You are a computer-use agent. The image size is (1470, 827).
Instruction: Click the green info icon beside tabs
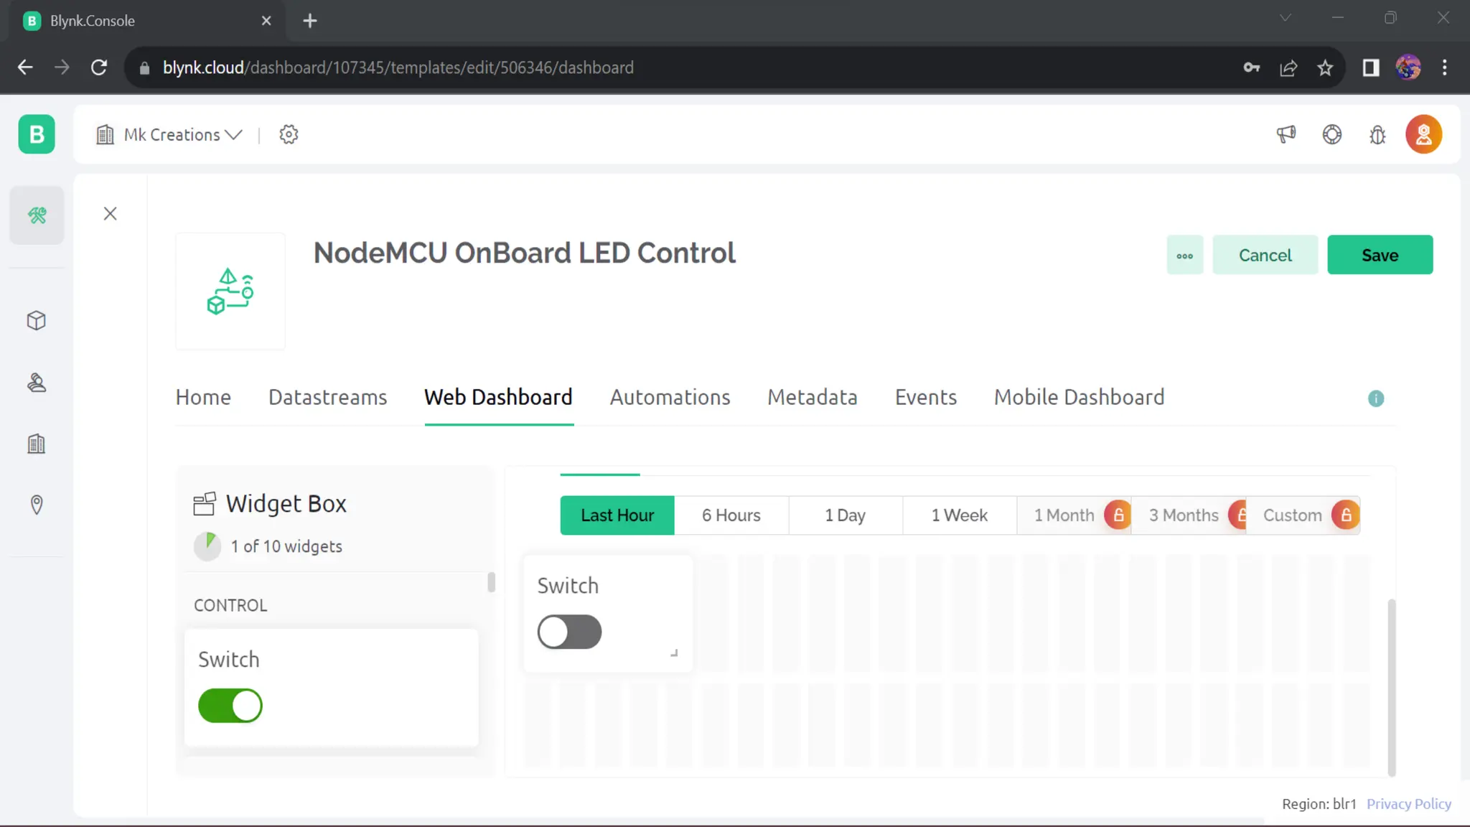pyautogui.click(x=1375, y=398)
